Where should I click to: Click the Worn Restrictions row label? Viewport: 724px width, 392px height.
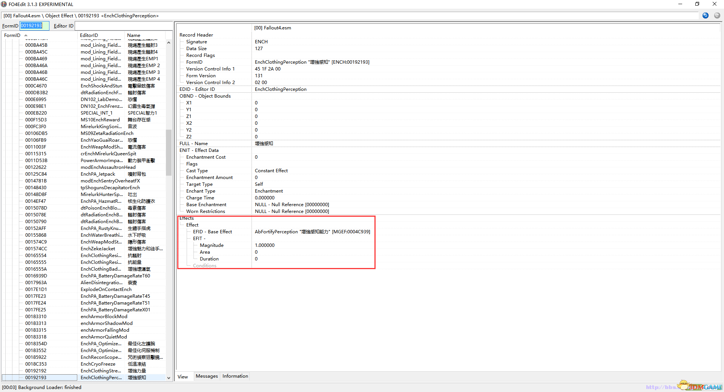click(x=206, y=211)
